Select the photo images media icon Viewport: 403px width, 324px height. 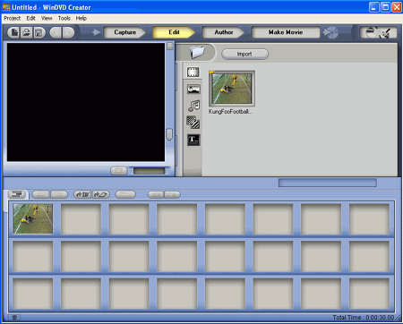point(193,89)
